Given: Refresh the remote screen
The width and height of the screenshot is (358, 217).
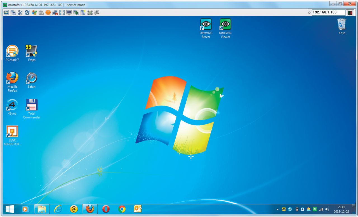Looking at the screenshot, I should 27,13.
